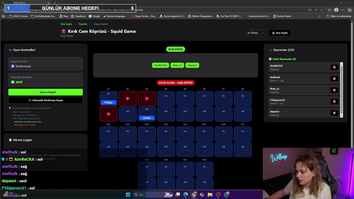Image resolution: width=354 pixels, height=199 pixels.
Task: Go to Oyunlar breadcrumb link
Action: click(x=83, y=24)
